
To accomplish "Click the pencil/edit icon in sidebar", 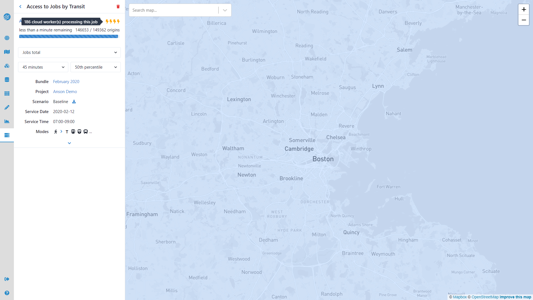I will coord(7,107).
